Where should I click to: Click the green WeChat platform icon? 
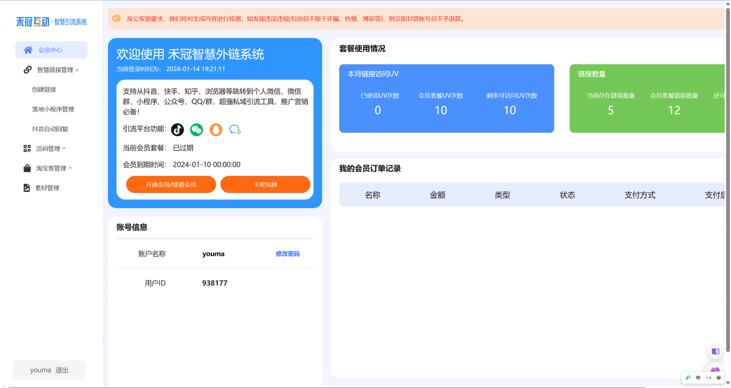[196, 130]
